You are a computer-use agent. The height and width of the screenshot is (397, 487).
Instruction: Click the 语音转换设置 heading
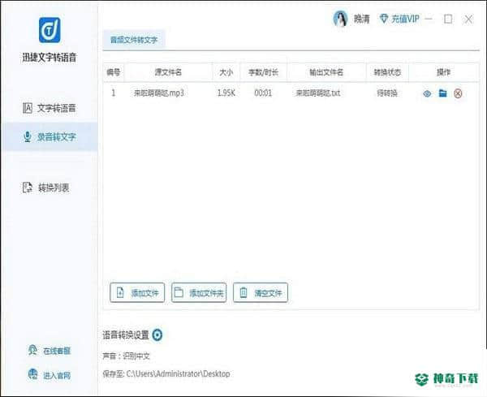126,334
